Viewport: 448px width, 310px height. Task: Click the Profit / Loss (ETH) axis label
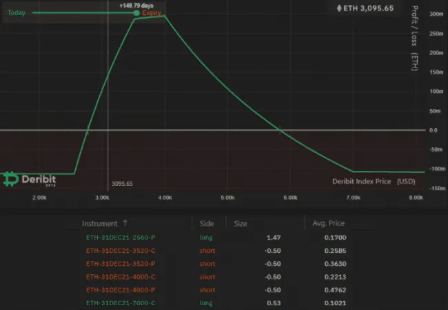tap(414, 38)
